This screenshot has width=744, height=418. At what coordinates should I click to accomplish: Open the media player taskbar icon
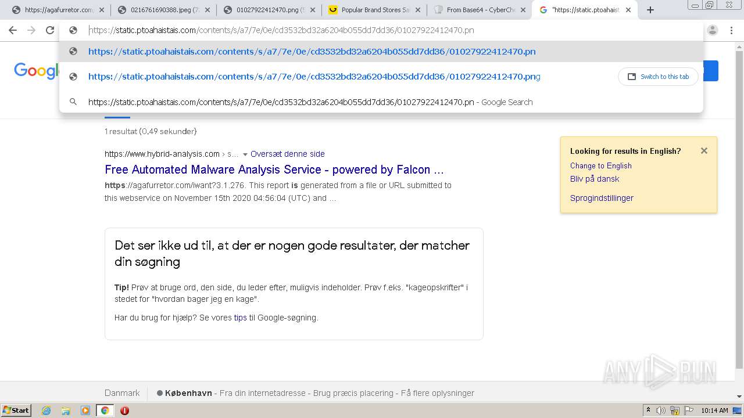point(85,410)
